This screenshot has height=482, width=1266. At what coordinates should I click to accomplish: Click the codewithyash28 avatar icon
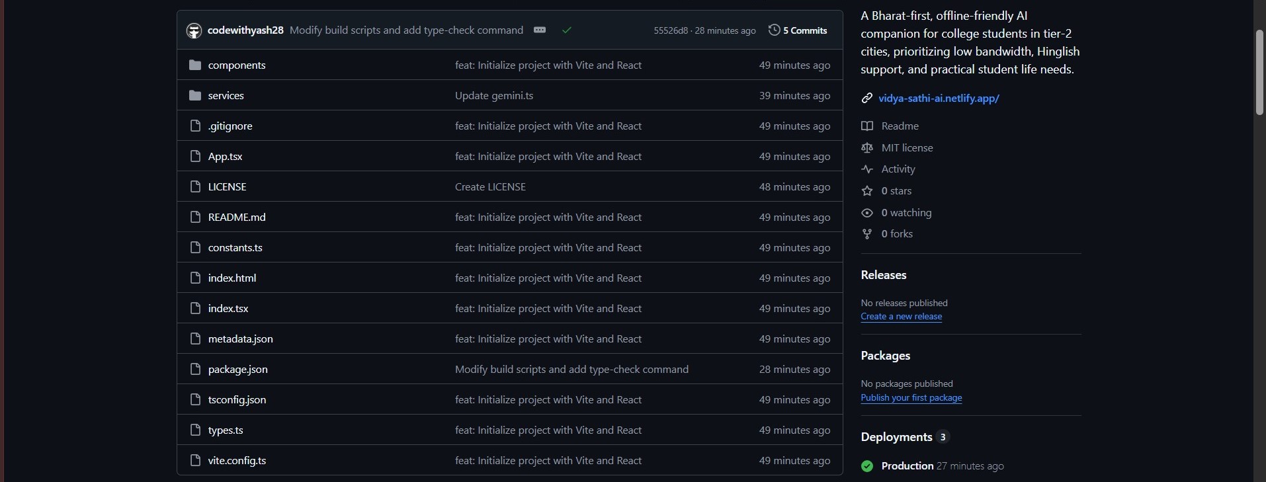[194, 30]
